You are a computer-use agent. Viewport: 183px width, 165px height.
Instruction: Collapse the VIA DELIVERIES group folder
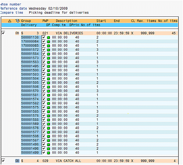pyautogui.click(x=17, y=33)
